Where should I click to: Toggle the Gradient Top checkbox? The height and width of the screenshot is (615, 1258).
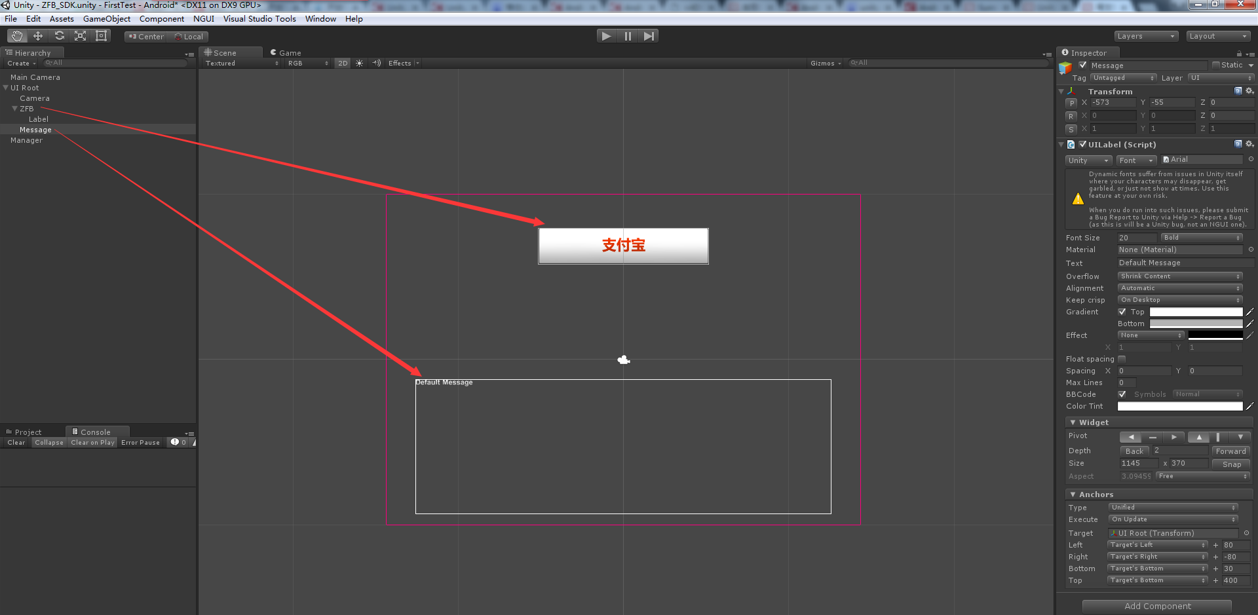1122,312
